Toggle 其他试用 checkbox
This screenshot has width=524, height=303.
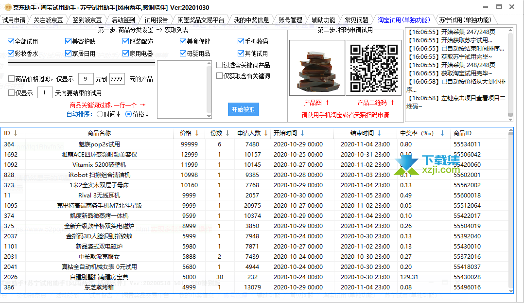[241, 53]
